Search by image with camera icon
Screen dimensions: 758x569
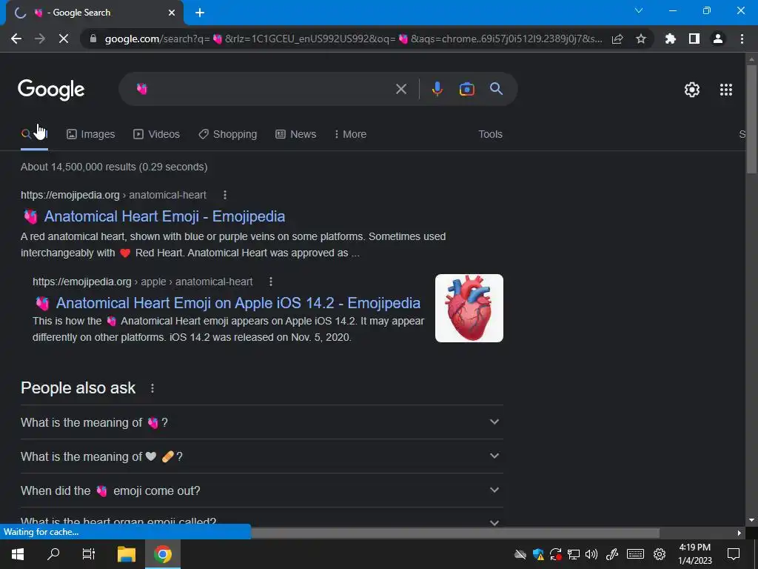point(466,89)
